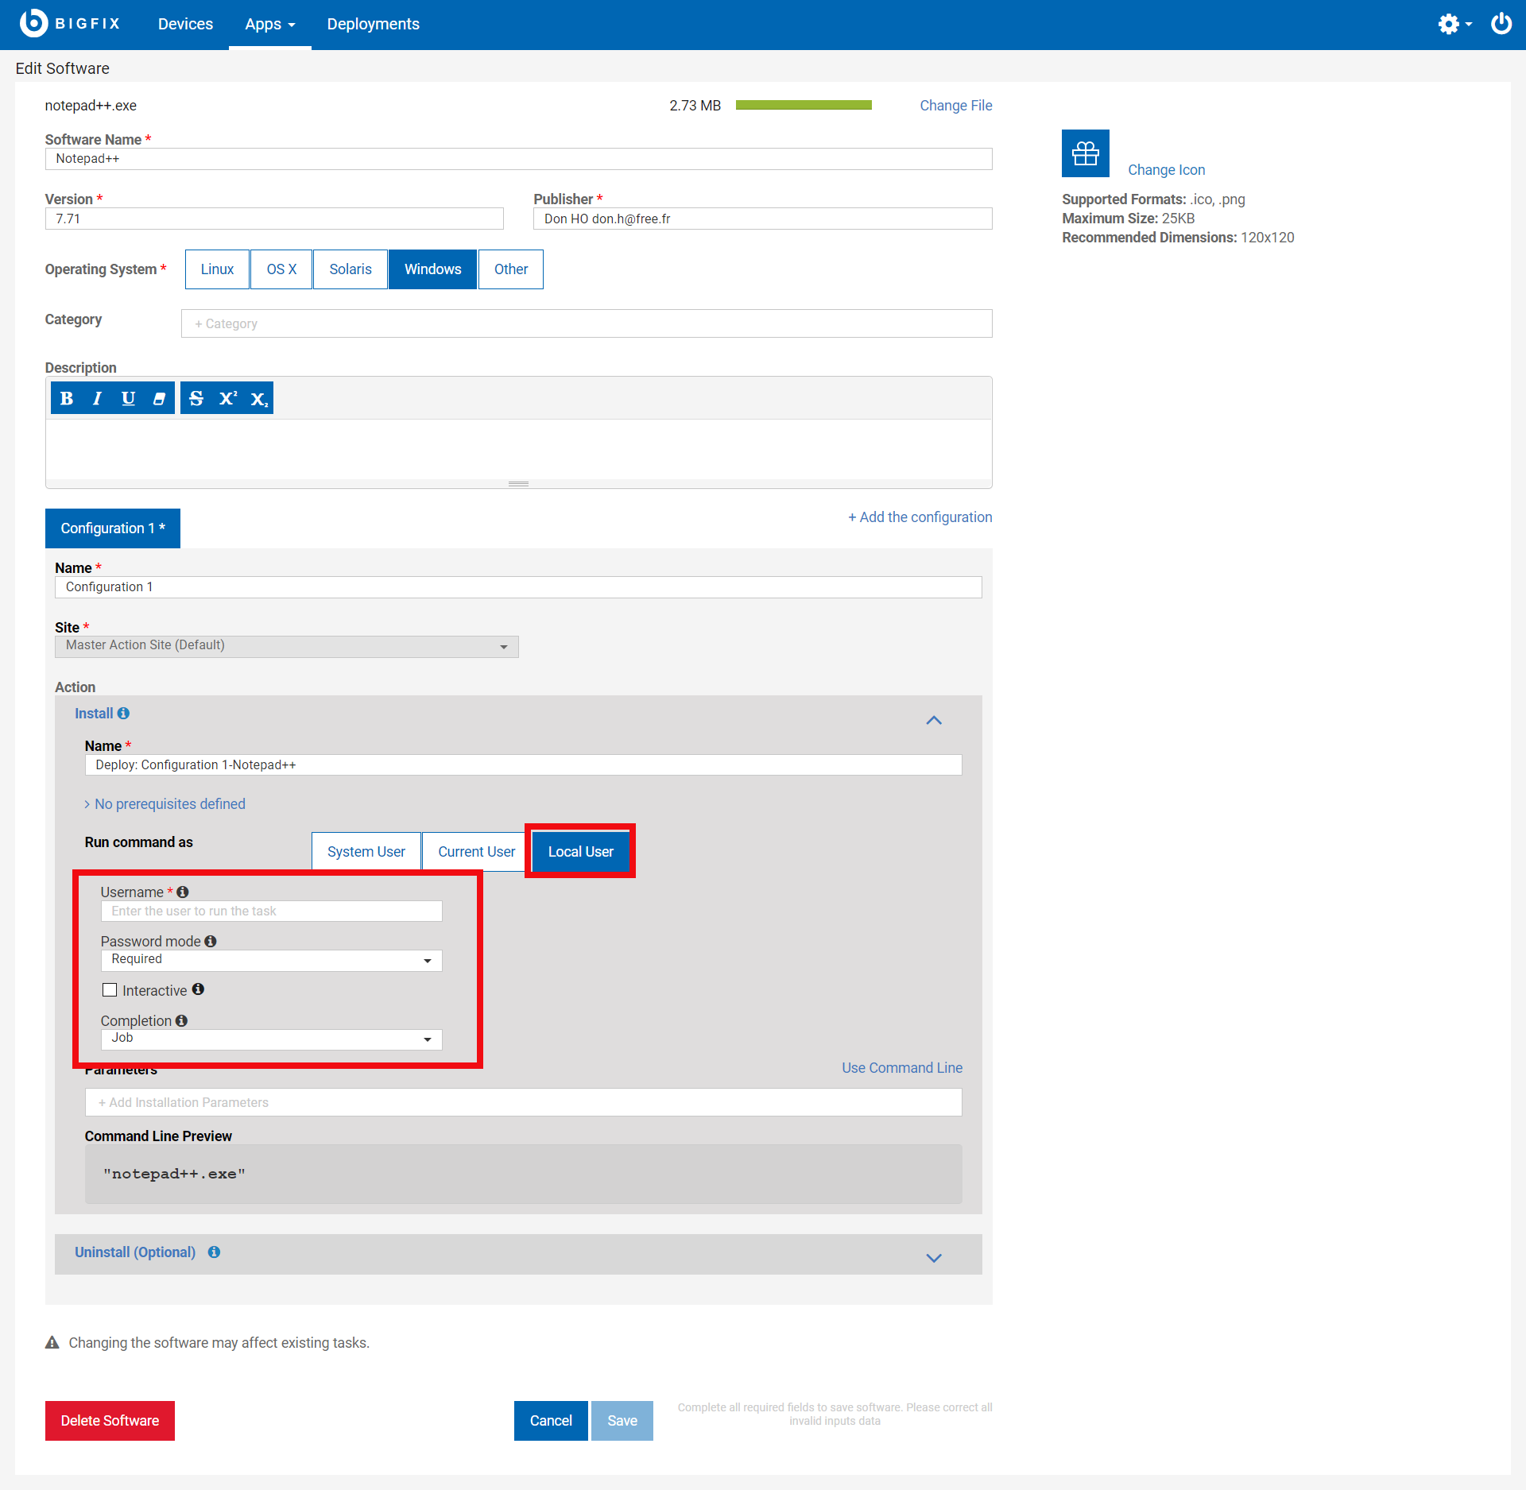The width and height of the screenshot is (1526, 1490).
Task: Enable the Interactive checkbox
Action: click(x=110, y=989)
